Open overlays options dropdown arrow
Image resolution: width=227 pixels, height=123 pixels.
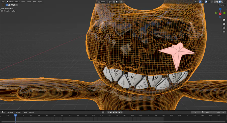209,2
